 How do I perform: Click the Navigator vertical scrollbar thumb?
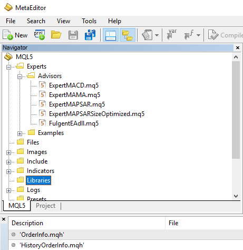[x=236, y=110]
